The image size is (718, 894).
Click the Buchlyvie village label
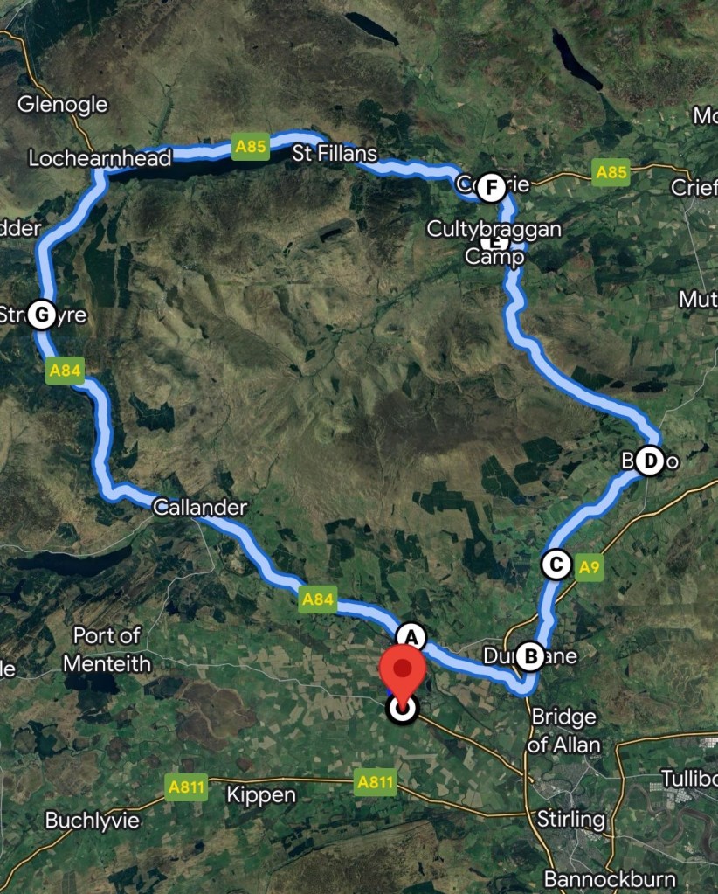tap(93, 821)
